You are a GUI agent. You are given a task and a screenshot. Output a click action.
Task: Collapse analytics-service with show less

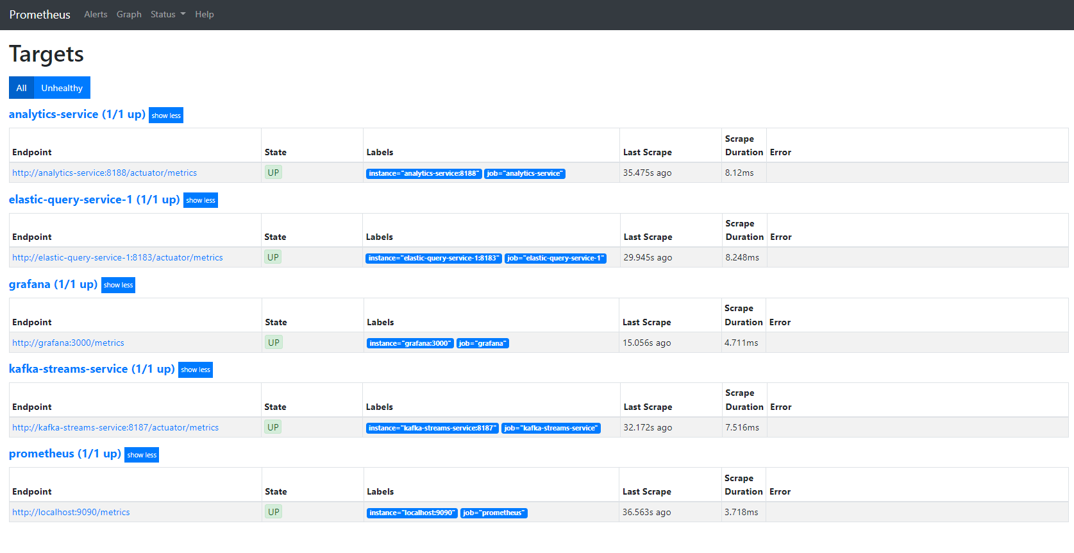coord(166,115)
